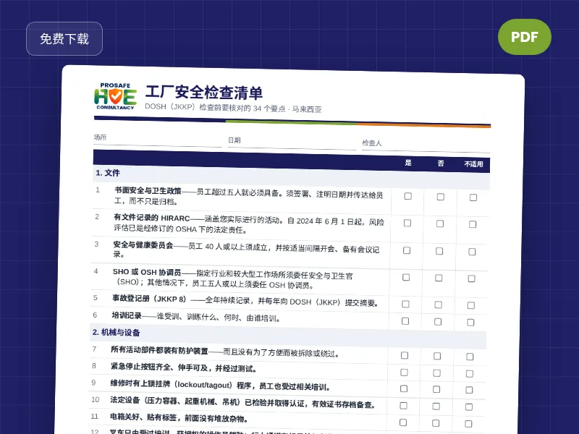The width and height of the screenshot is (579, 434).
Task: Select the 工厂安全检查清单 title
Action: click(204, 93)
